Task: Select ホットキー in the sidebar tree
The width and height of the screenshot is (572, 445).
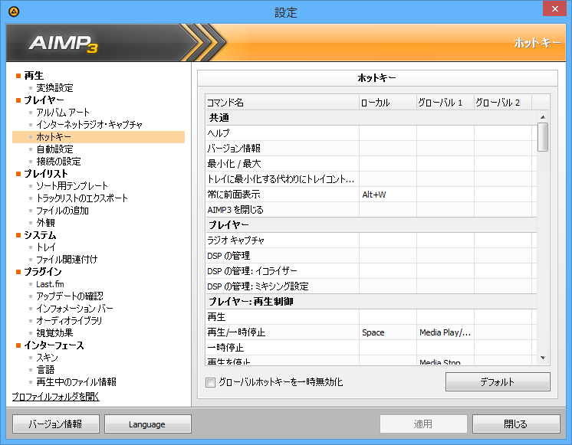Action: click(98, 137)
